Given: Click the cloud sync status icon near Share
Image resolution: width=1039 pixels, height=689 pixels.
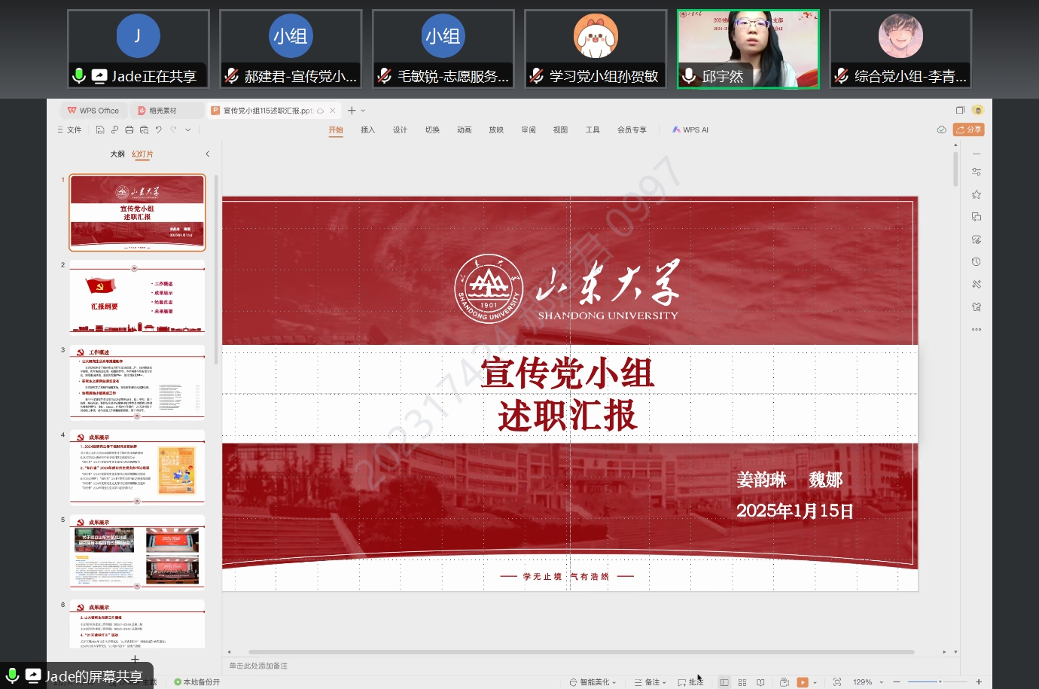Looking at the screenshot, I should [x=941, y=130].
